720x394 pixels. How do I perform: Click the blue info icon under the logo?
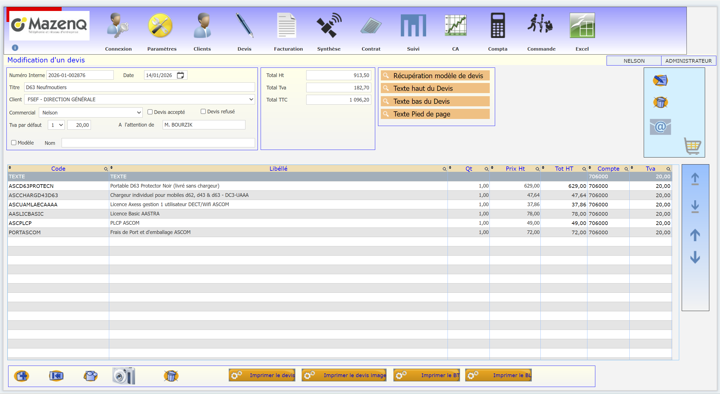pos(15,48)
